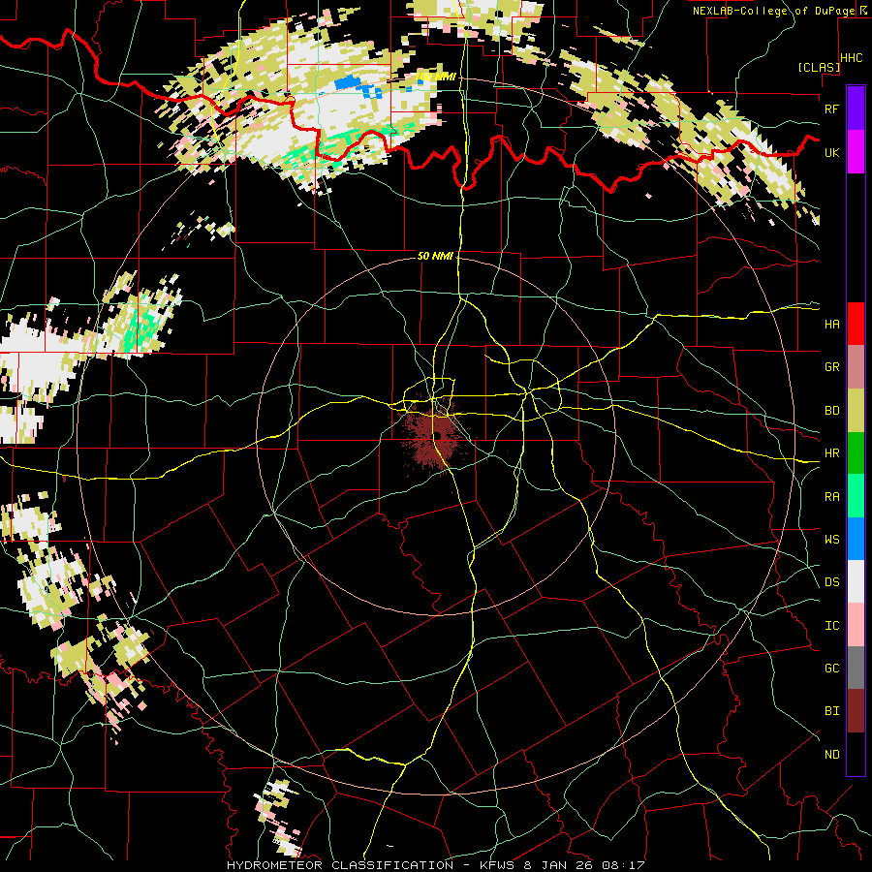
Task: Click the UK legend label
Action: pyautogui.click(x=831, y=152)
